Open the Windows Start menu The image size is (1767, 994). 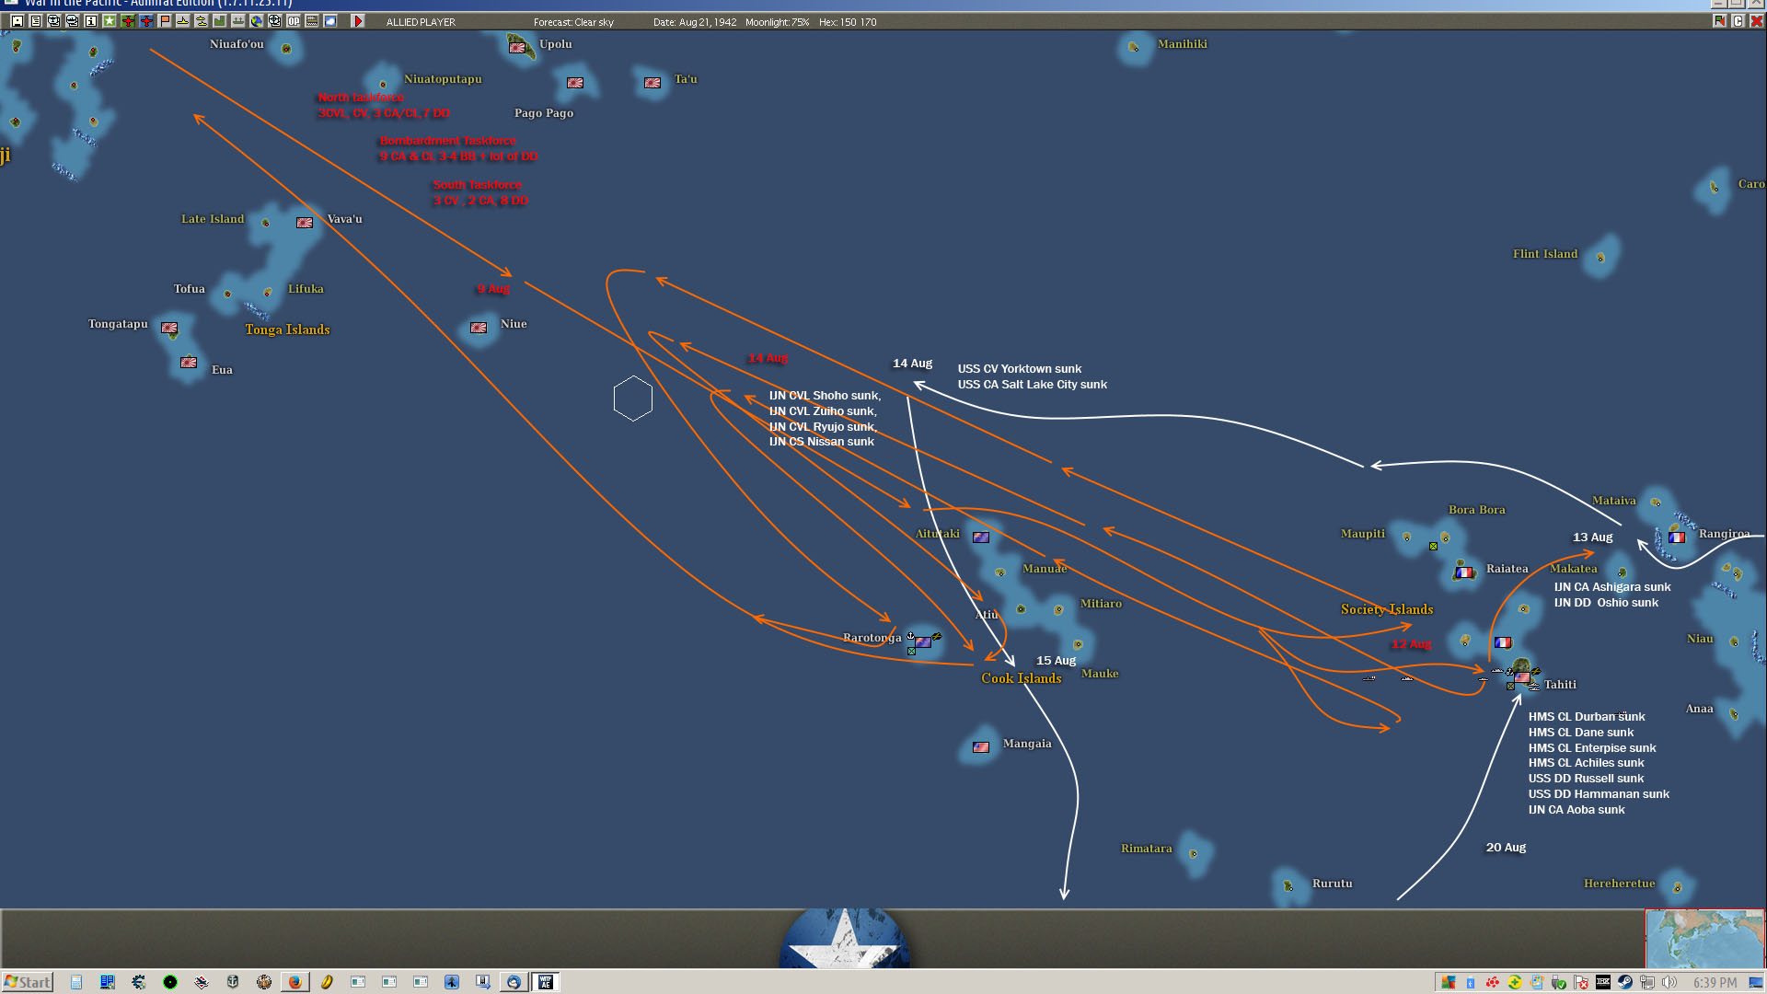coord(28,982)
